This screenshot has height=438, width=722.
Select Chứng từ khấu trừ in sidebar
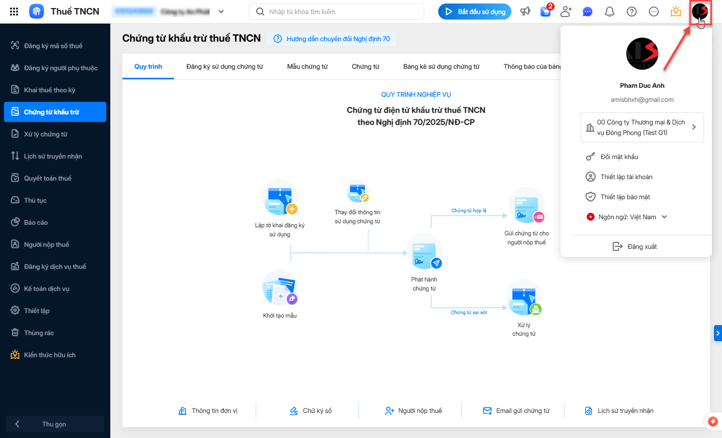[x=55, y=112]
